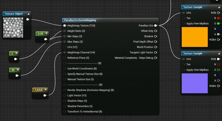Viewport: 222px width, 121px height.
Task: Click the Texture Object node output pin
Action: (x=28, y=19)
